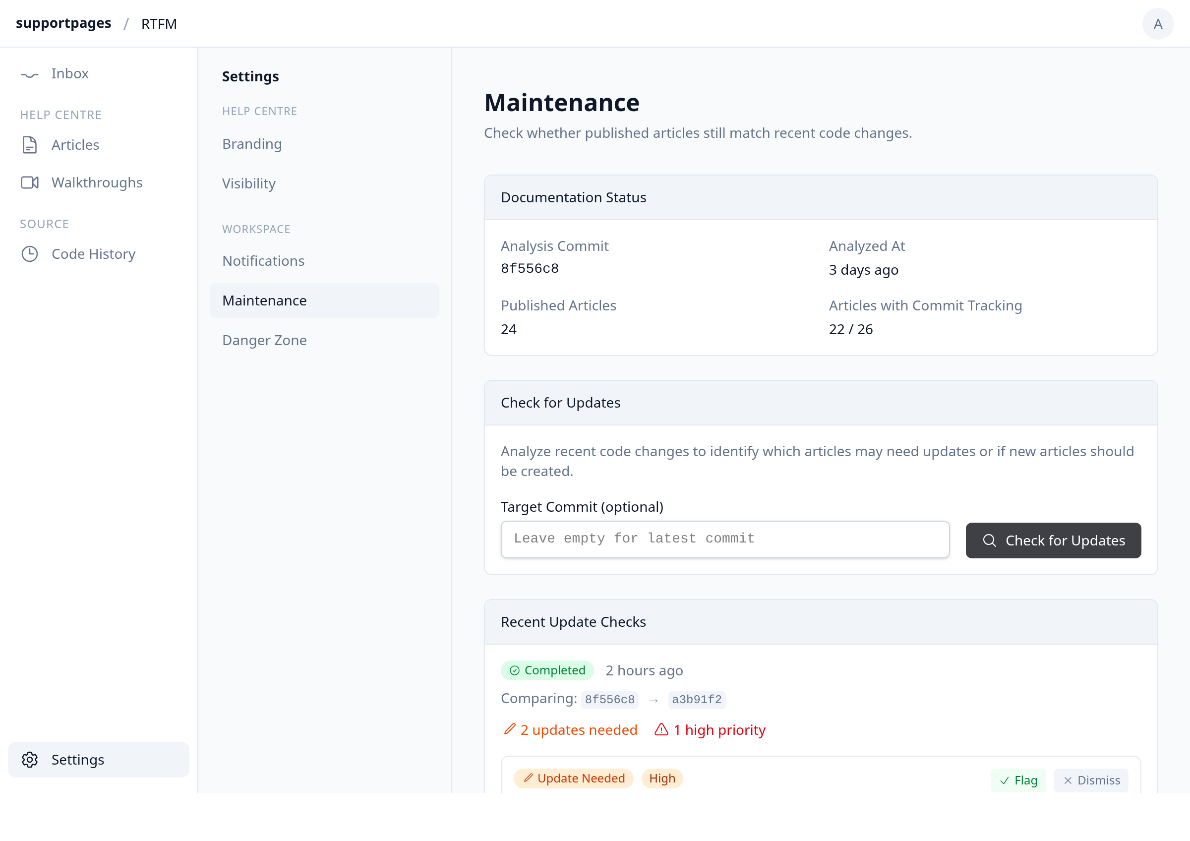Screen dimensions: 1190x841
Task: Dismiss the update needed item
Action: 1091,781
